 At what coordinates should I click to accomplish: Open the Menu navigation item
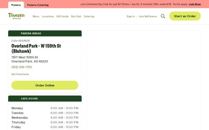tap(36, 16)
